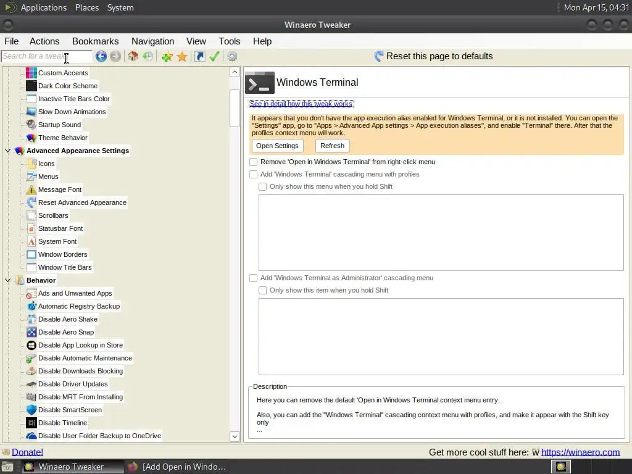This screenshot has width=632, height=474.
Task: Click the tree scrollbar down arrow
Action: point(235,436)
